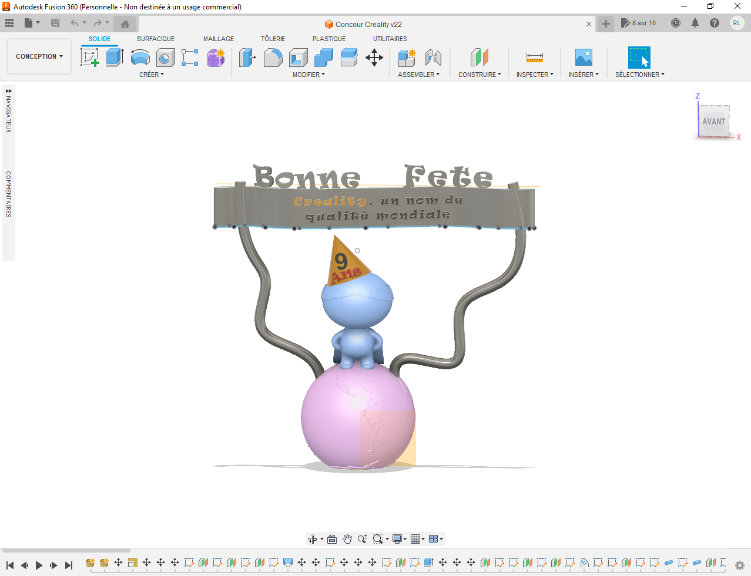751x576 pixels.
Task: Click the 8 sur 10 documents indicator
Action: point(639,23)
